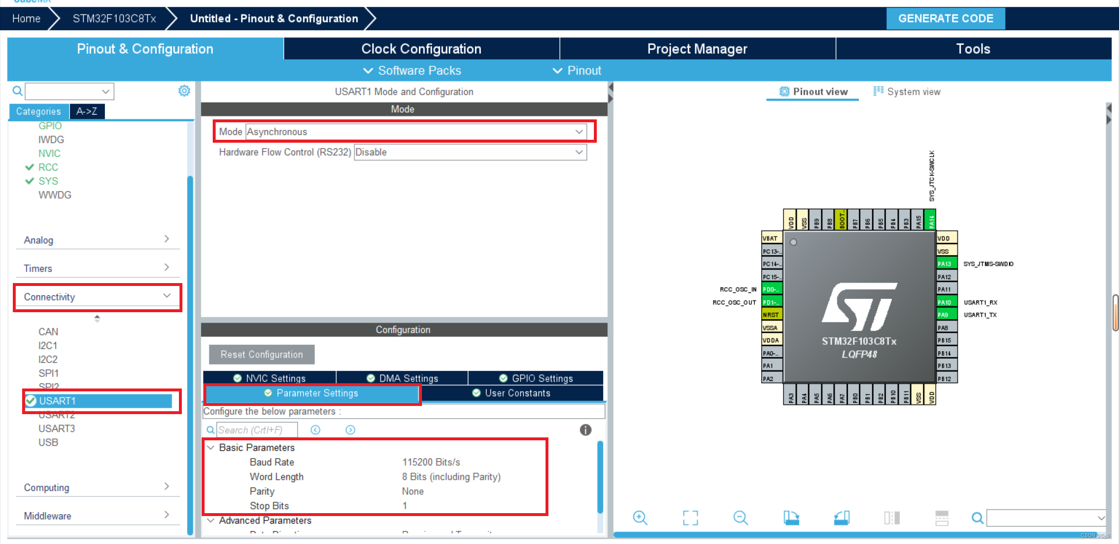Rotate chip clockwise icon

(791, 517)
